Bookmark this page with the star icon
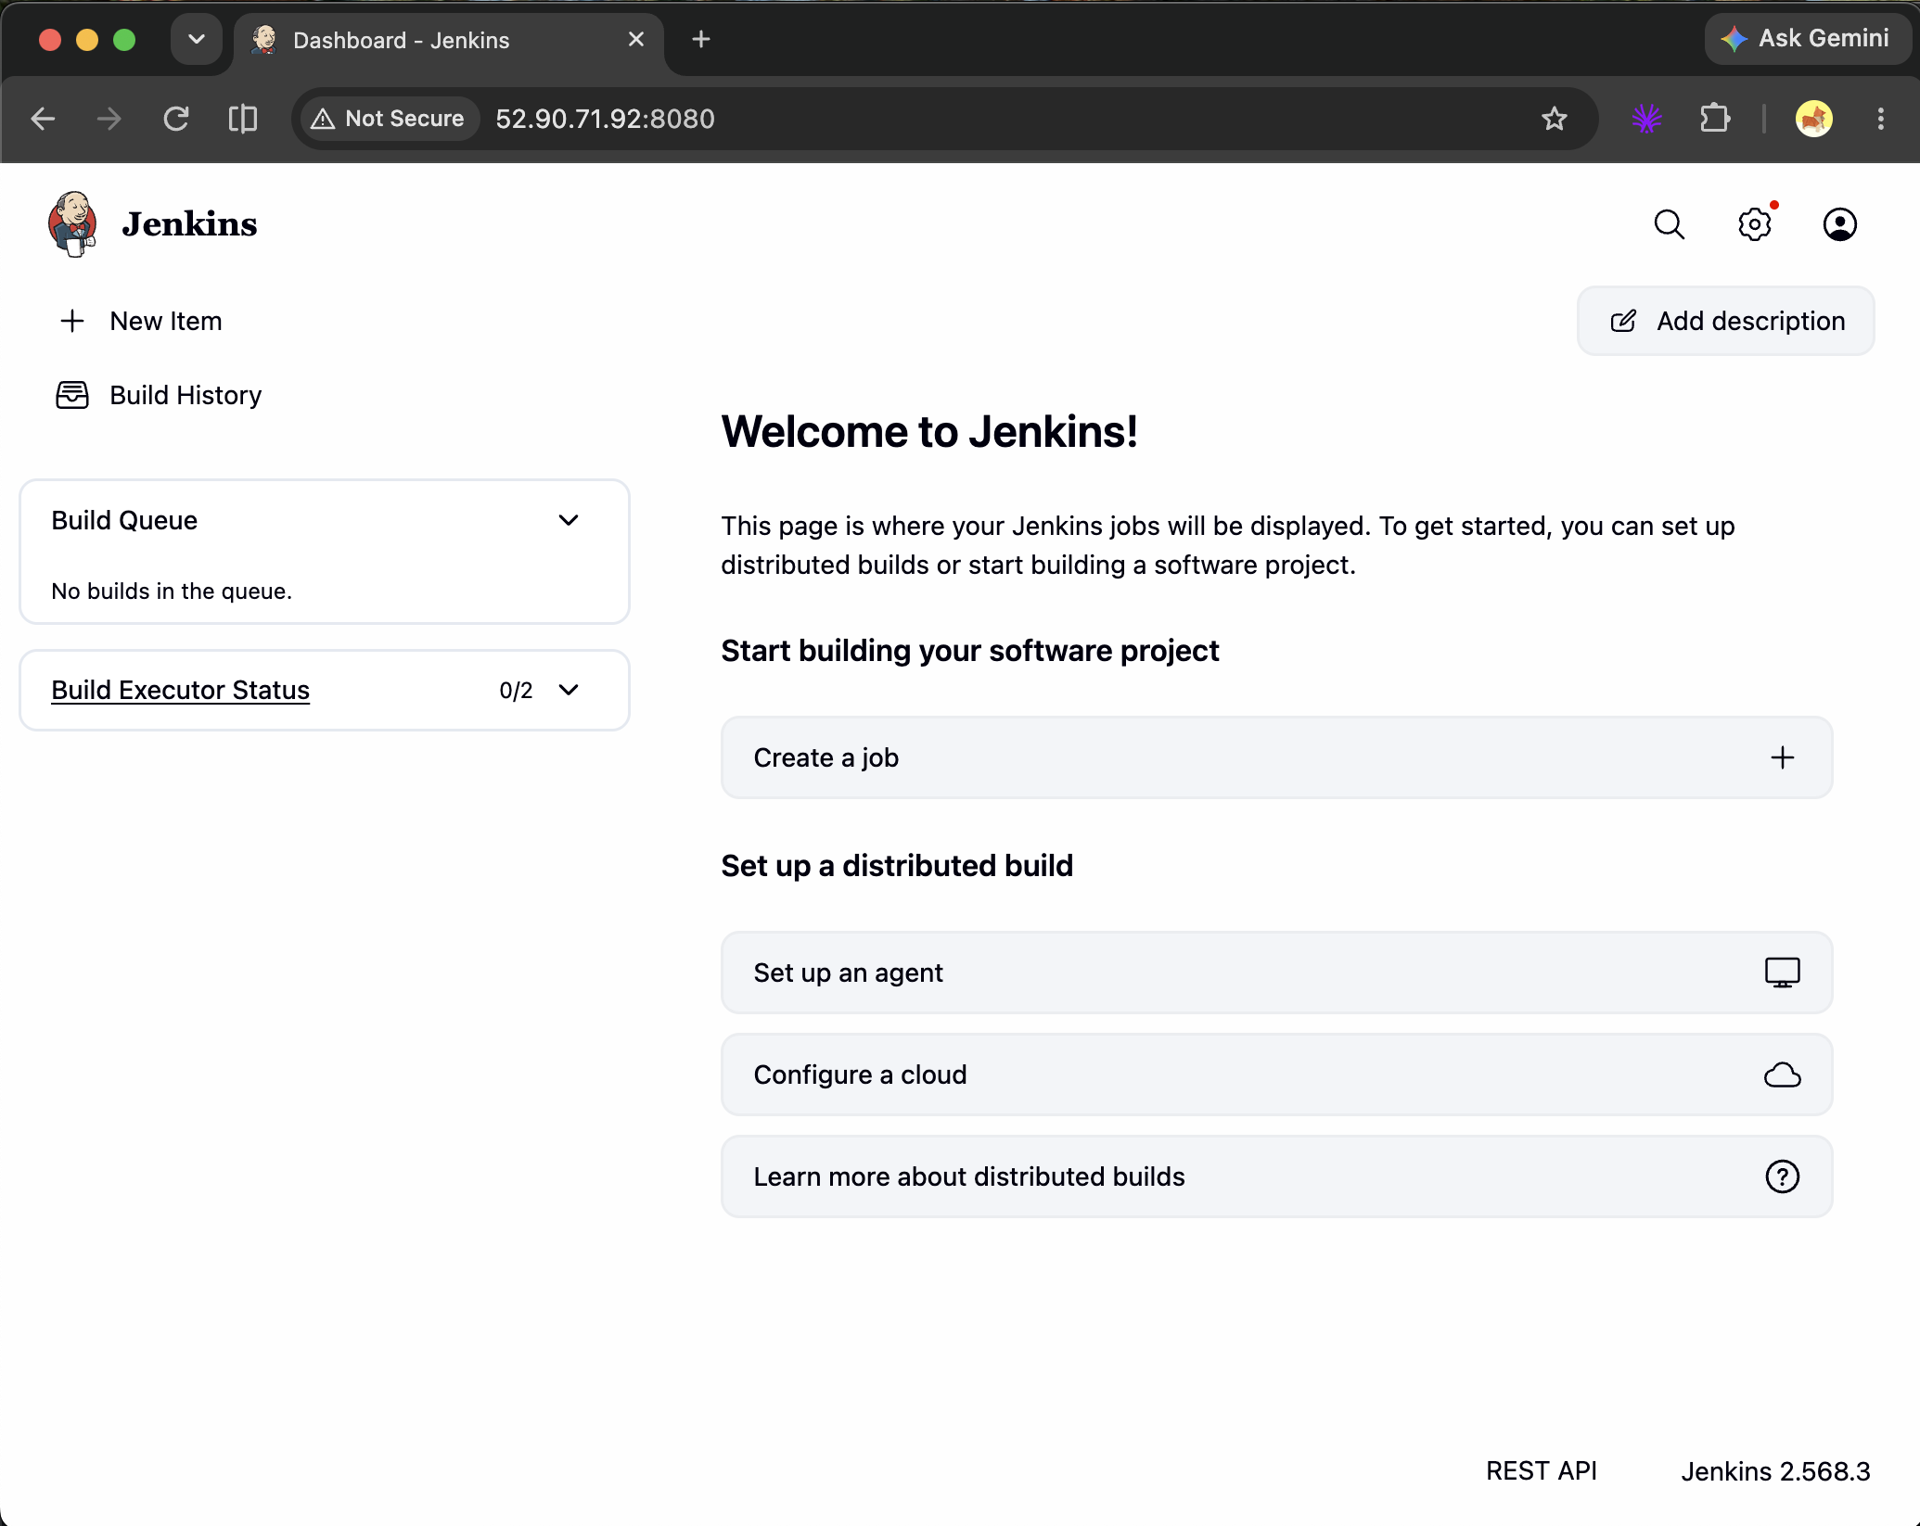 (1554, 119)
